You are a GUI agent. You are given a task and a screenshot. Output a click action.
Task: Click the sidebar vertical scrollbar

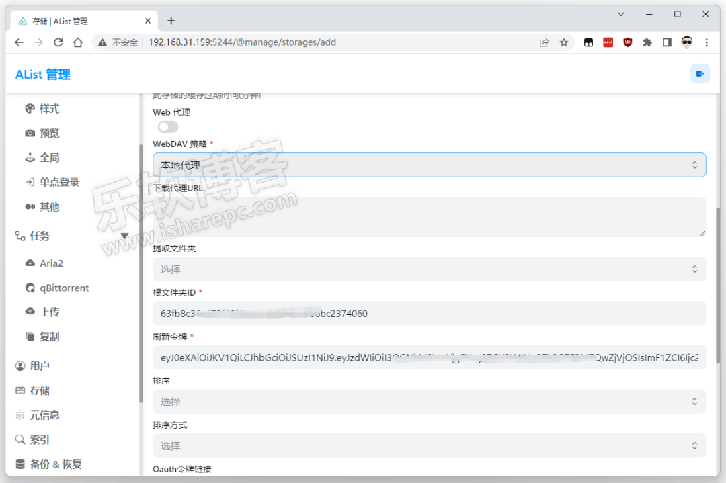[x=140, y=273]
